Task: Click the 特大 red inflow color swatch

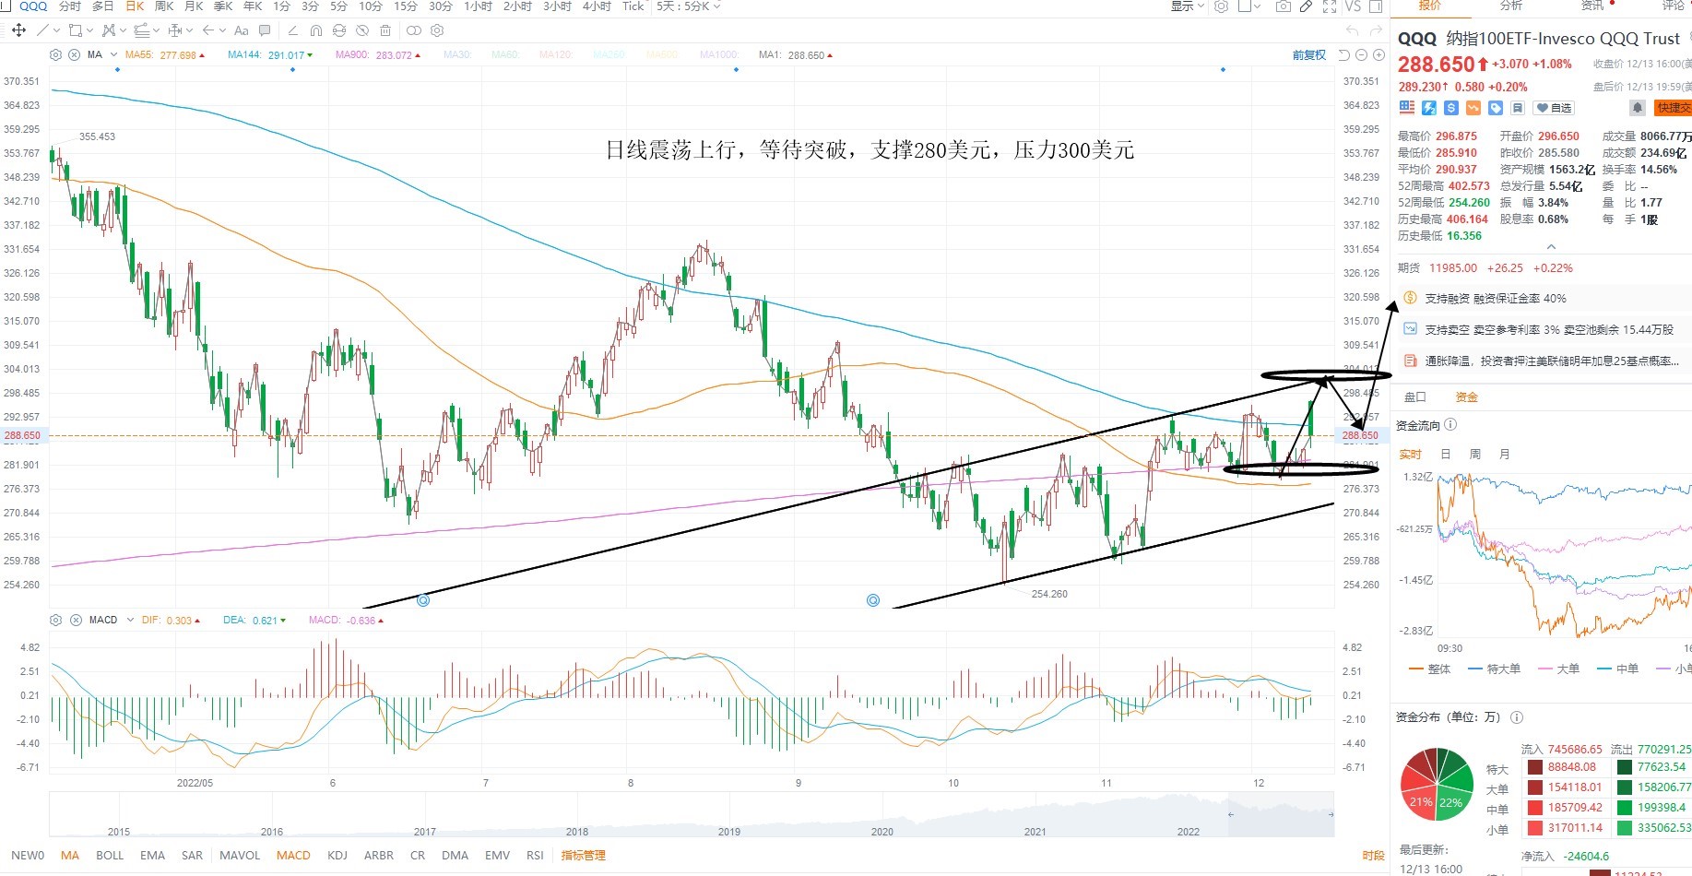Action: [x=1535, y=767]
